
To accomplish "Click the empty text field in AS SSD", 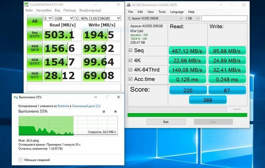I will tap(224, 18).
